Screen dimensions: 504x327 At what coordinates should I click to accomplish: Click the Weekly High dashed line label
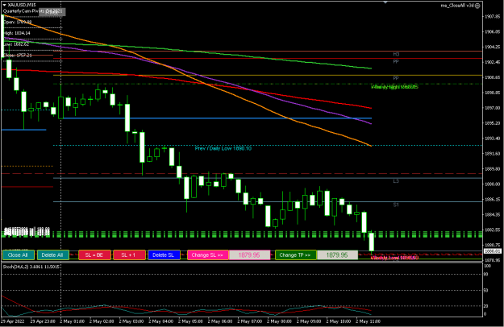click(394, 87)
